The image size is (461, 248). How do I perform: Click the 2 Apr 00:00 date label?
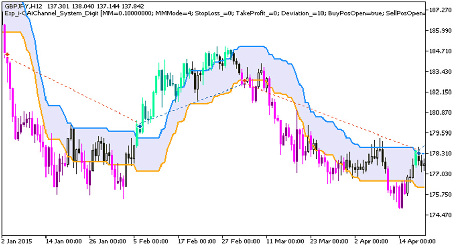click(372, 241)
